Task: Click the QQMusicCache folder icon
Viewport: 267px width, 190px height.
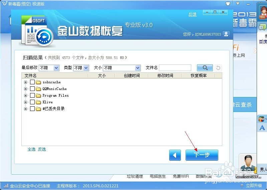Action: tap(38, 89)
